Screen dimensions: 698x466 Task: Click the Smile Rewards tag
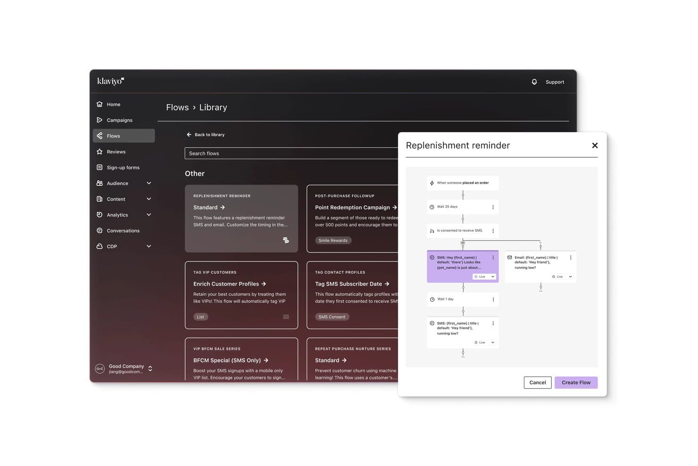click(333, 240)
